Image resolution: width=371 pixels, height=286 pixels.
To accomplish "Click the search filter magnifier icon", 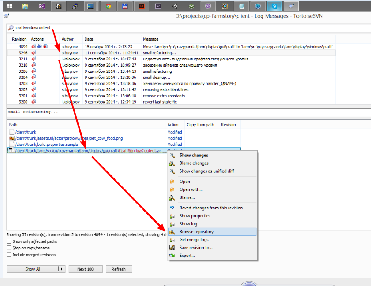I will (x=11, y=28).
